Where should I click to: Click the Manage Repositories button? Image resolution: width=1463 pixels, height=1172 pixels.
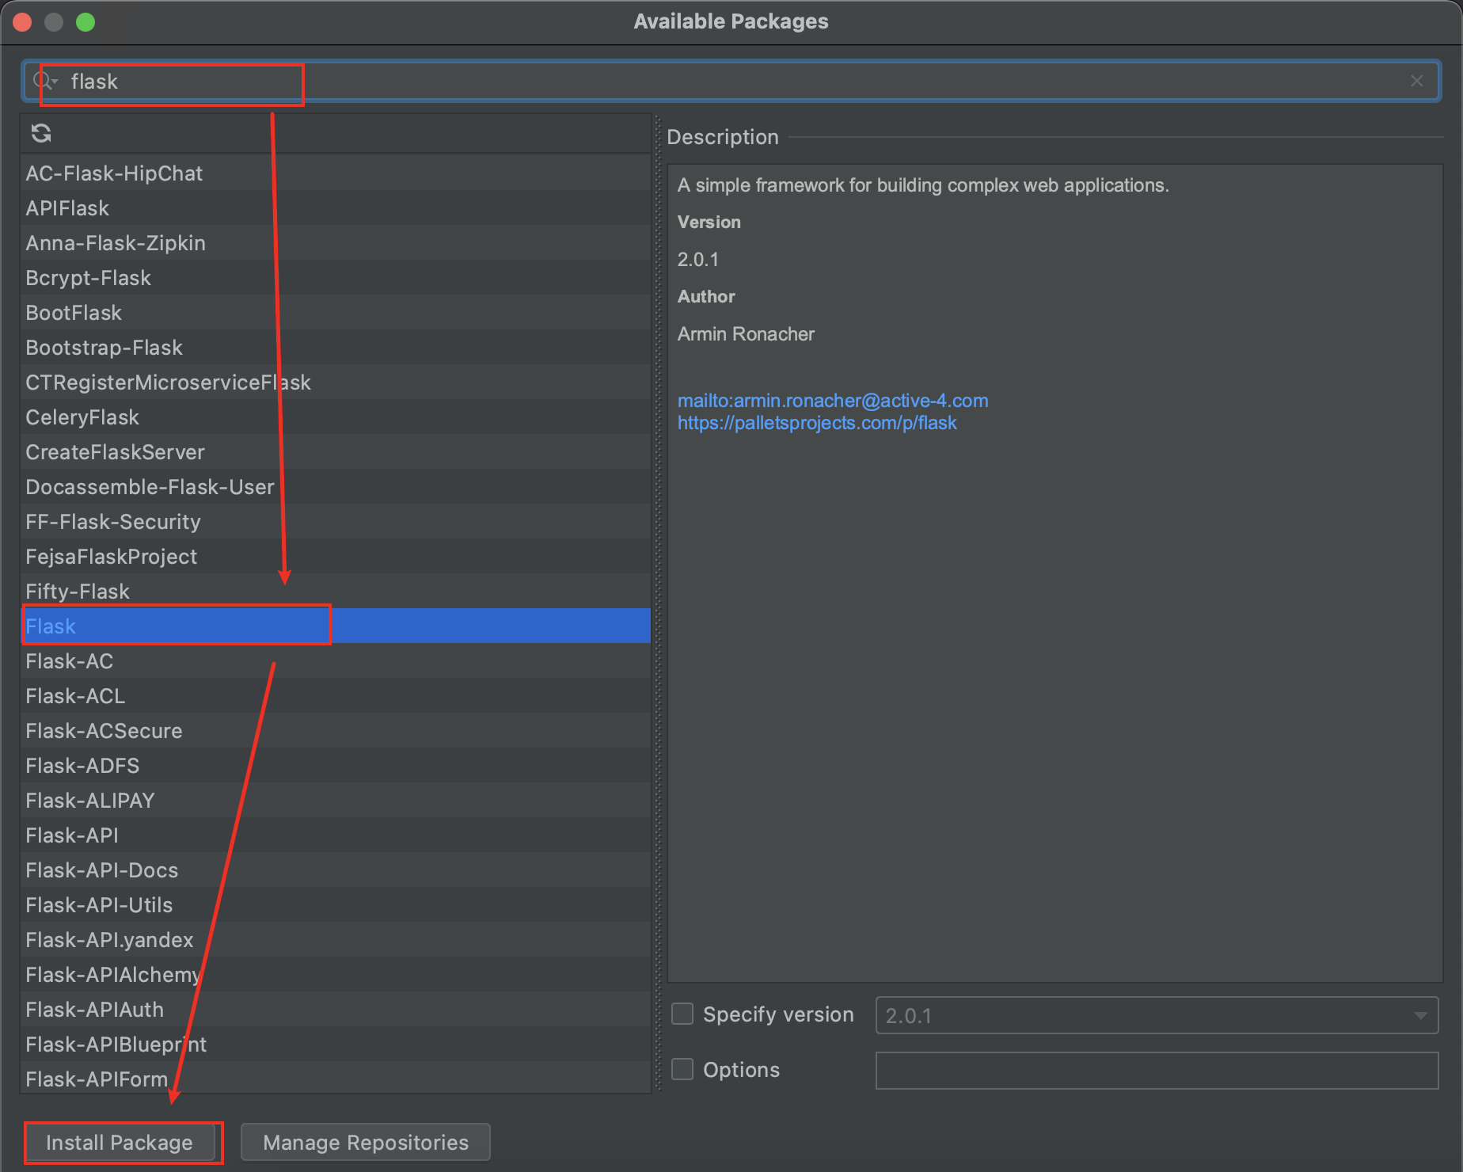pyautogui.click(x=366, y=1142)
